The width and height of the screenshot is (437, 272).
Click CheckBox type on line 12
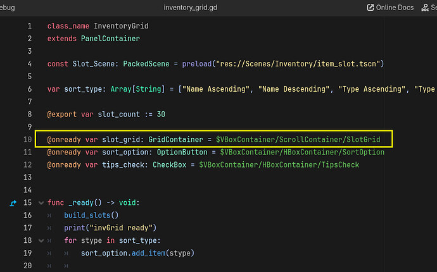(x=170, y=165)
